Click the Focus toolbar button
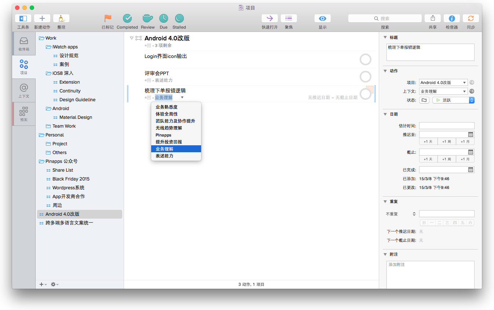Viewport: 494px width, 310px height. point(289,18)
